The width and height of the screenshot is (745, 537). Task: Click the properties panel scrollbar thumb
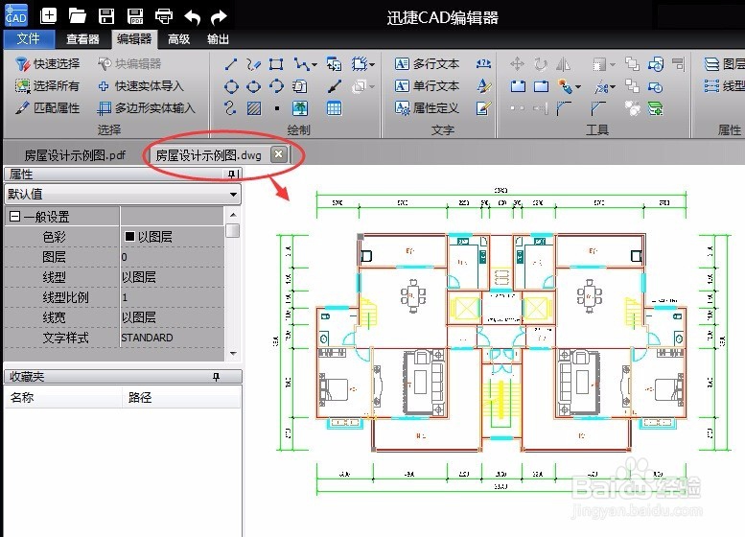pos(233,231)
